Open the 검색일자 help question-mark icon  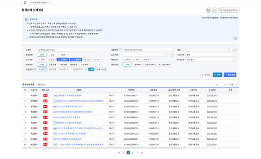coord(35,70)
